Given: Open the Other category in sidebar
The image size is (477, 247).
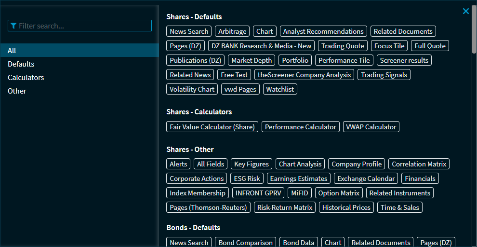Looking at the screenshot, I should [x=17, y=91].
